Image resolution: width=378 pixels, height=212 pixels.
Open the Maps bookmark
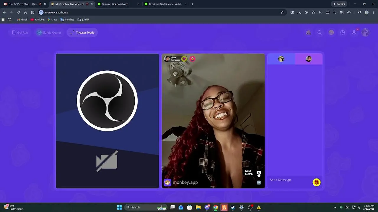point(52,20)
